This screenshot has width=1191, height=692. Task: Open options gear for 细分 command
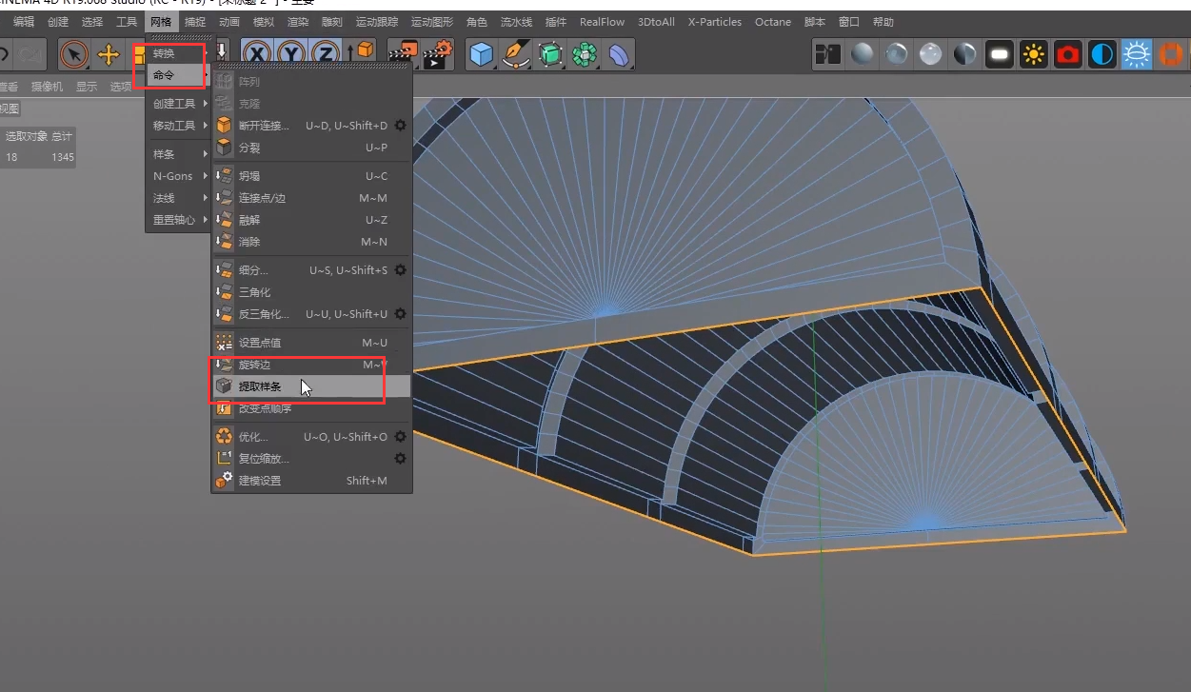click(401, 270)
